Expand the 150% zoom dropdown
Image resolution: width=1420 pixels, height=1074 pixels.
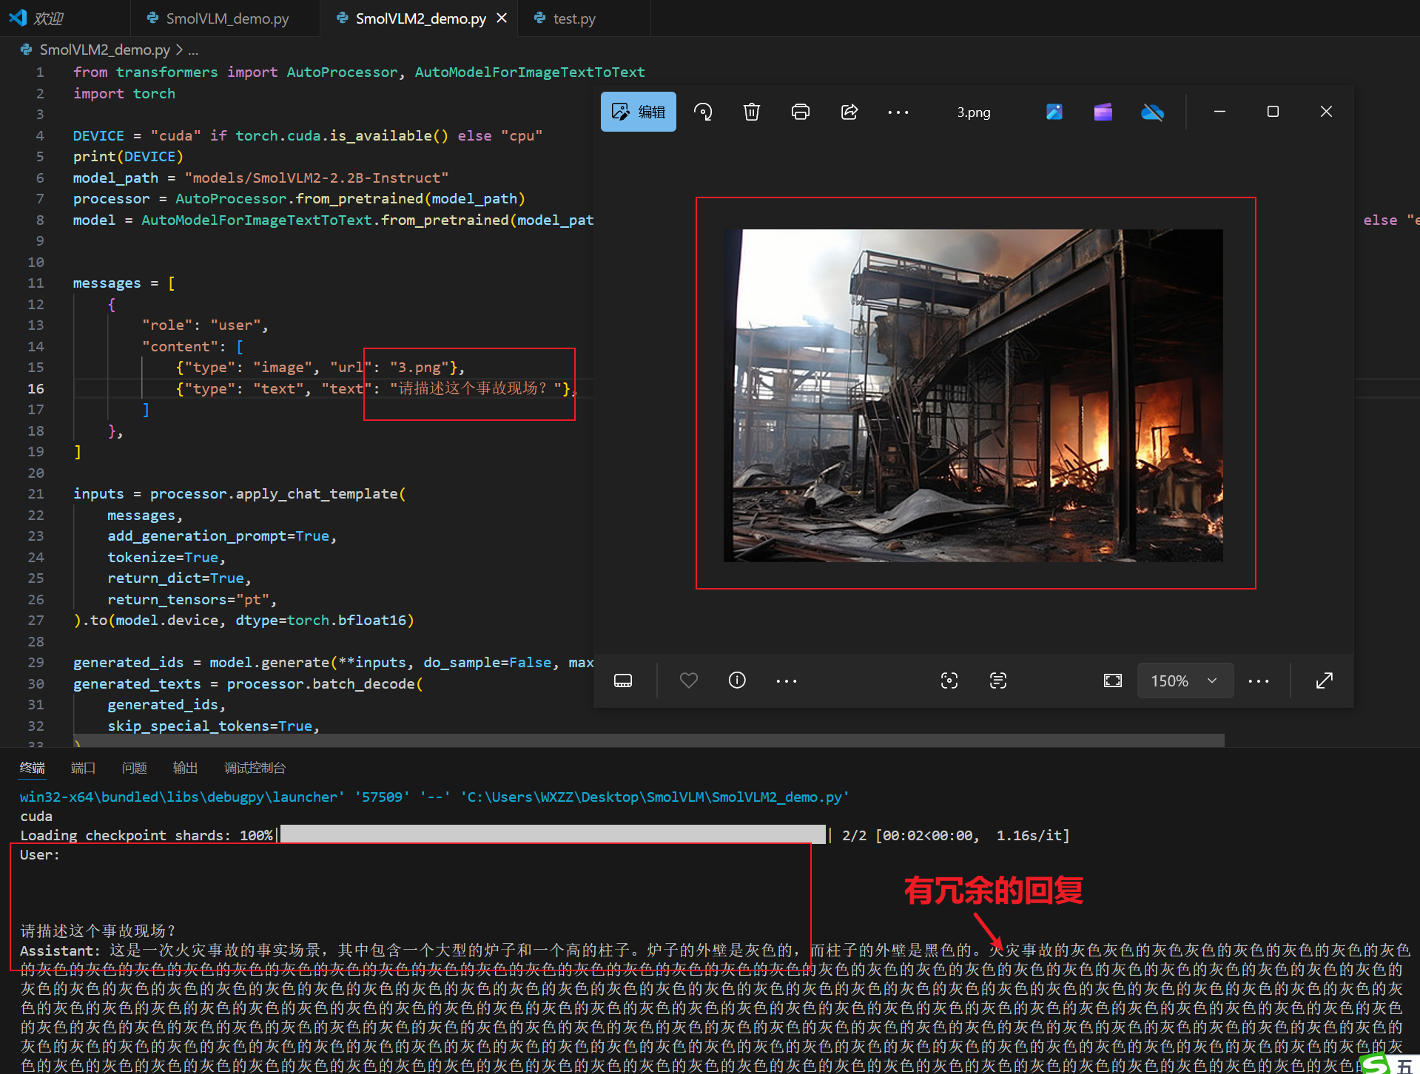[1185, 680]
